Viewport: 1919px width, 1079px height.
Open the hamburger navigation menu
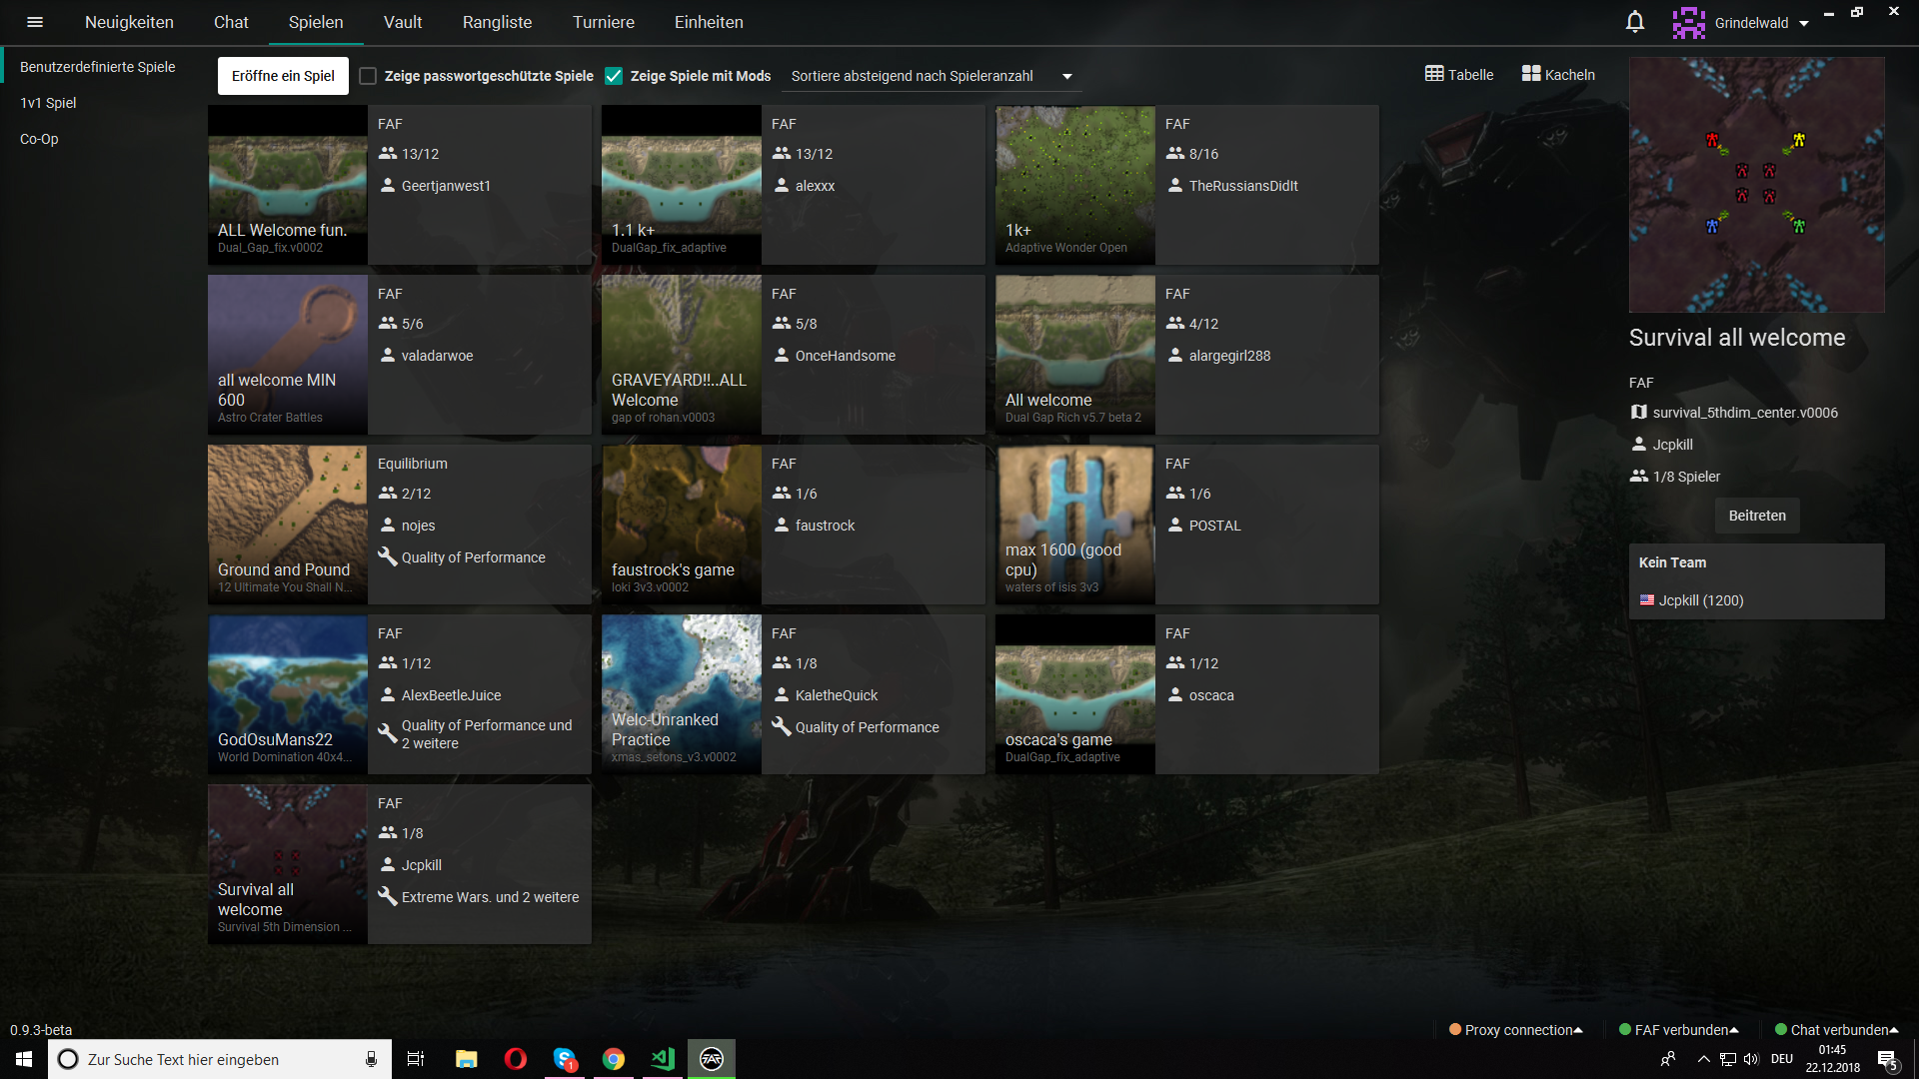point(35,21)
